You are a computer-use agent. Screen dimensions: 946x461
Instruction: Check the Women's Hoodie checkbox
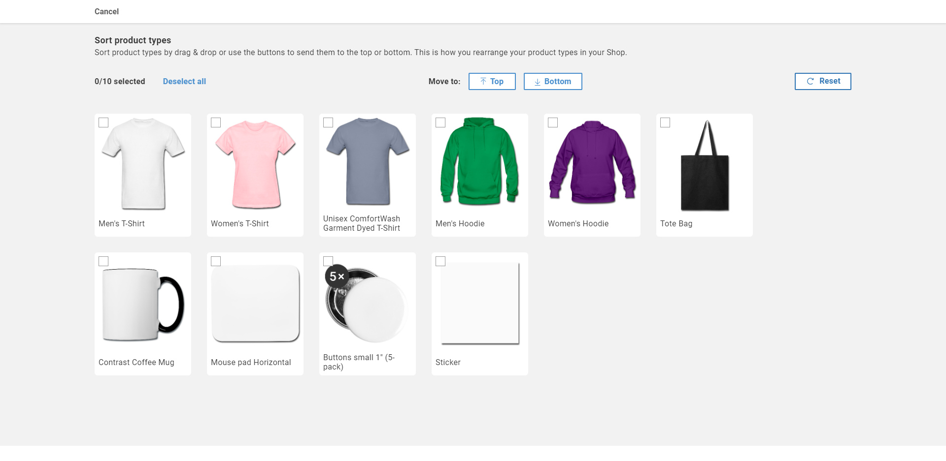click(x=553, y=123)
